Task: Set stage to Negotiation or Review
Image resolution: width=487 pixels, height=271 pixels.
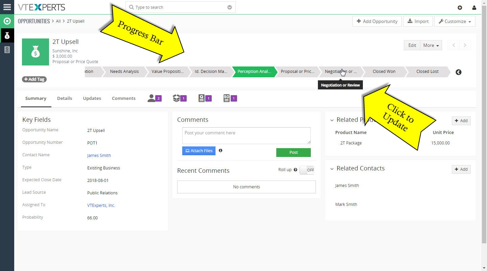Action: pyautogui.click(x=341, y=72)
